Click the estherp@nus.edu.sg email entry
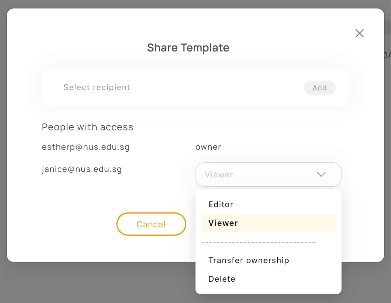The image size is (391, 303). point(85,147)
